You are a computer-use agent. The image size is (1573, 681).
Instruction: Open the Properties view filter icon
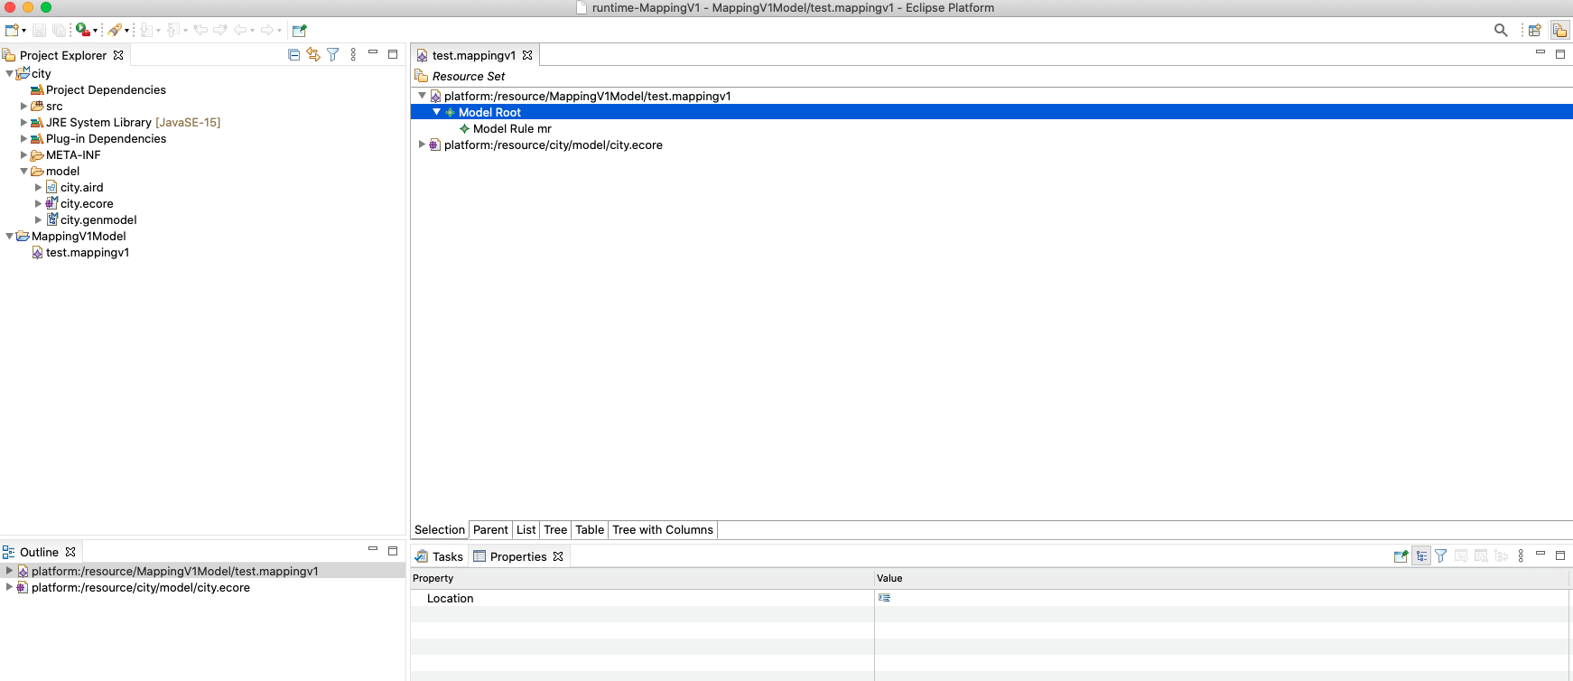[x=1441, y=556]
